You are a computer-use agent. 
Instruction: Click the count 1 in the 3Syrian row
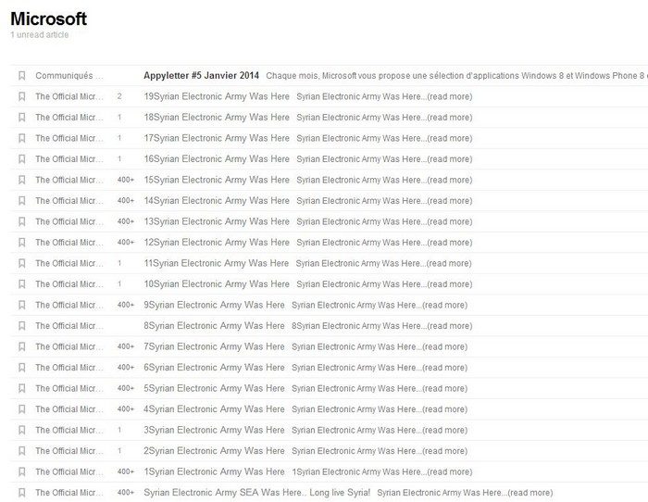(x=119, y=430)
